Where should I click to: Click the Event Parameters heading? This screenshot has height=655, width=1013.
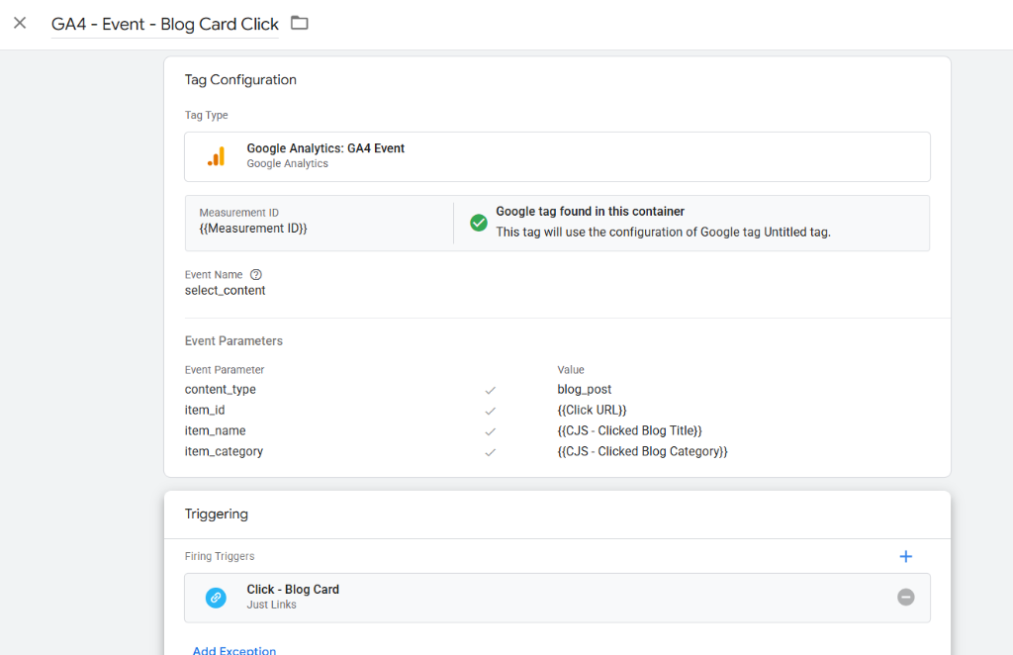(x=233, y=341)
